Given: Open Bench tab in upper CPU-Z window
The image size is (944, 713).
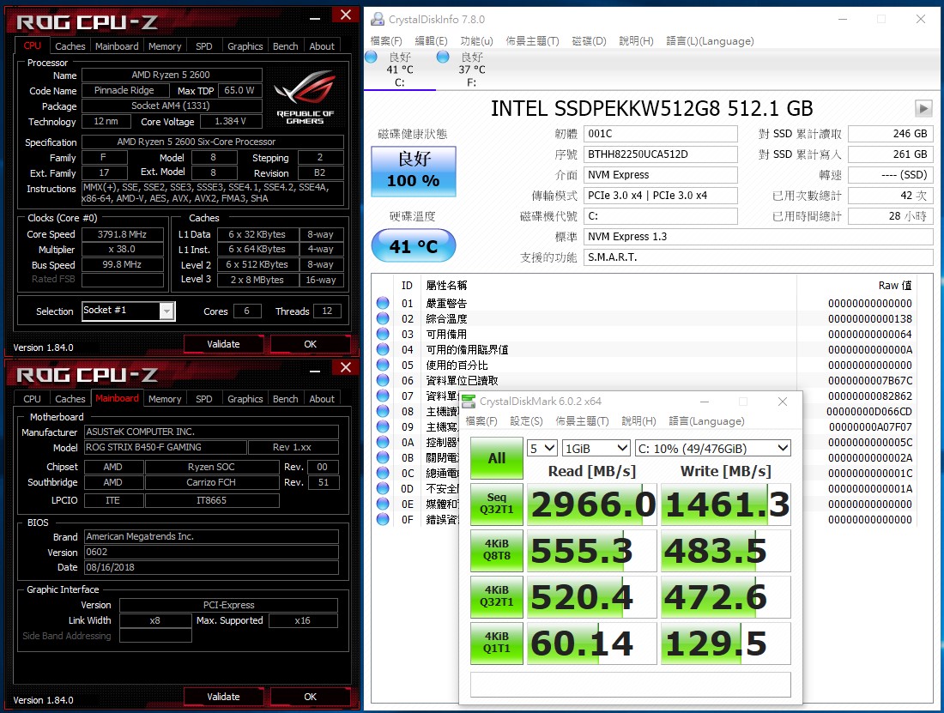Looking at the screenshot, I should pyautogui.click(x=286, y=45).
